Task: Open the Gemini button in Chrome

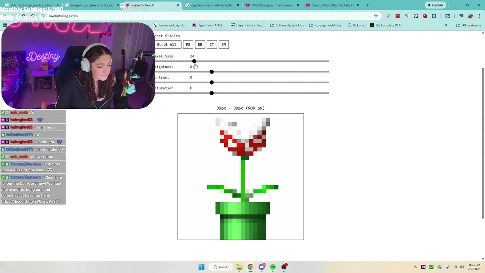Action: [435, 5]
